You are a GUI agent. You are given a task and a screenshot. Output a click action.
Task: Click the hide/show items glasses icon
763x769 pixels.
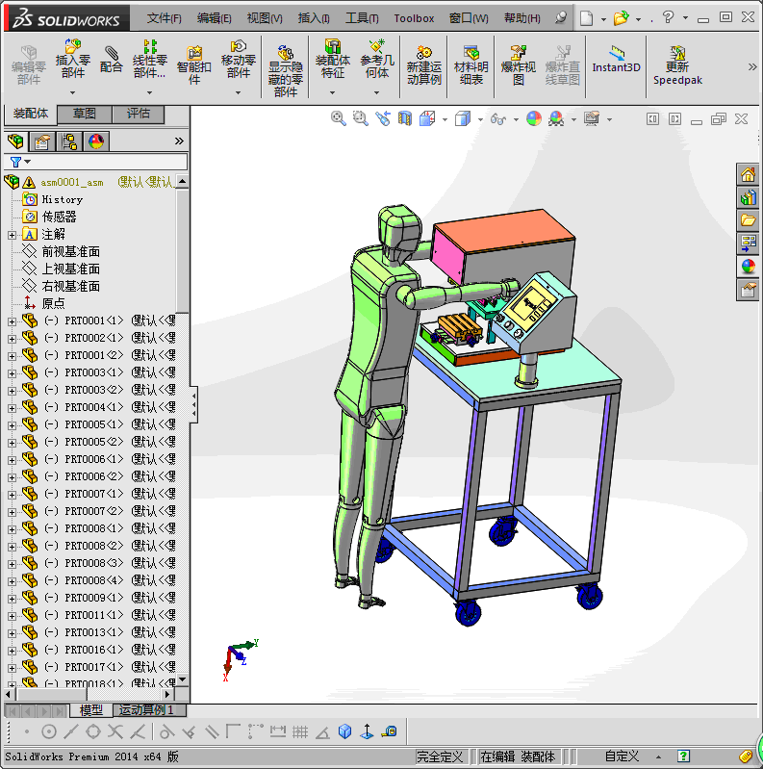pyautogui.click(x=498, y=118)
